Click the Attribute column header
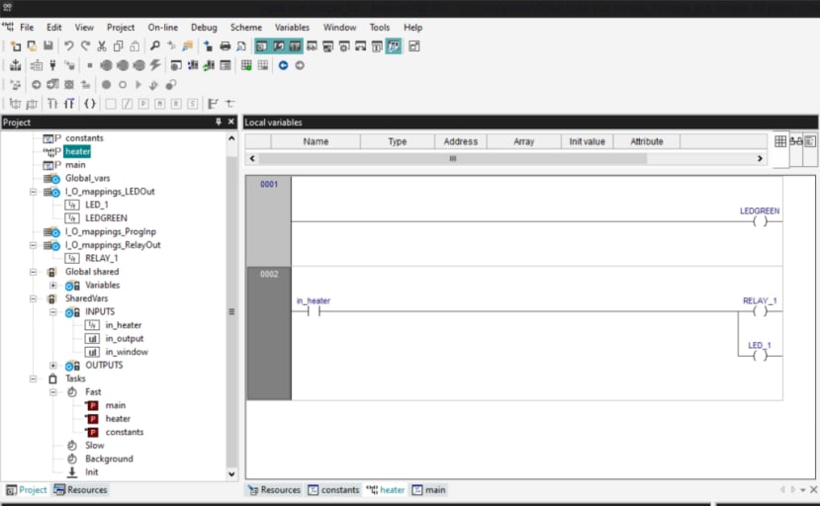The height and width of the screenshot is (506, 820). (646, 141)
